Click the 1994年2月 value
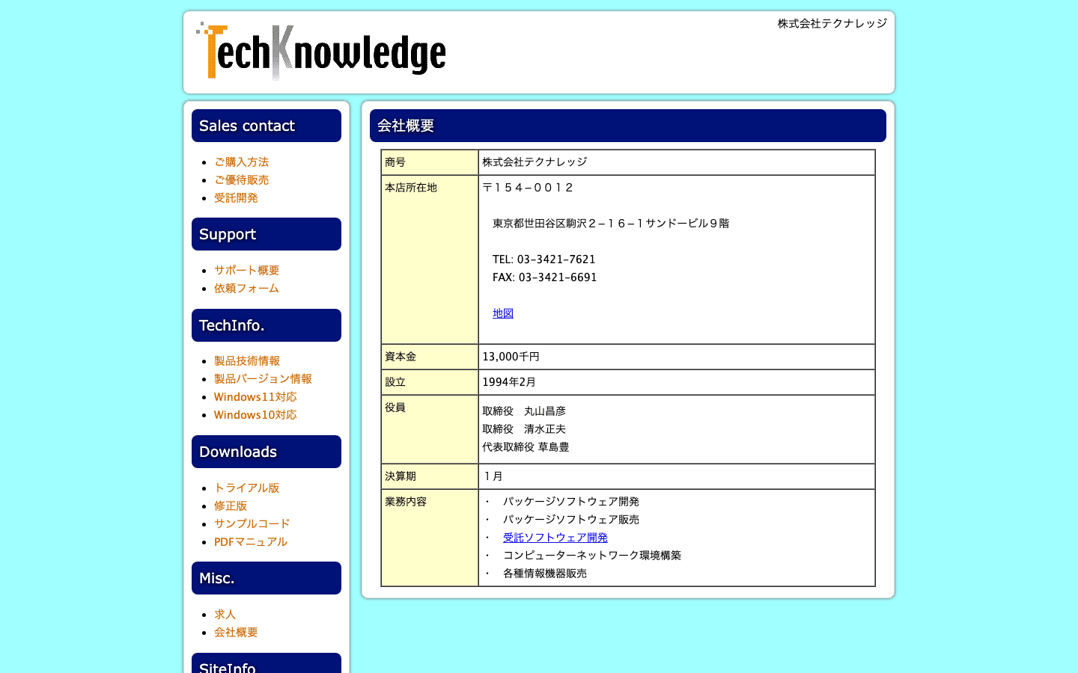 click(509, 382)
